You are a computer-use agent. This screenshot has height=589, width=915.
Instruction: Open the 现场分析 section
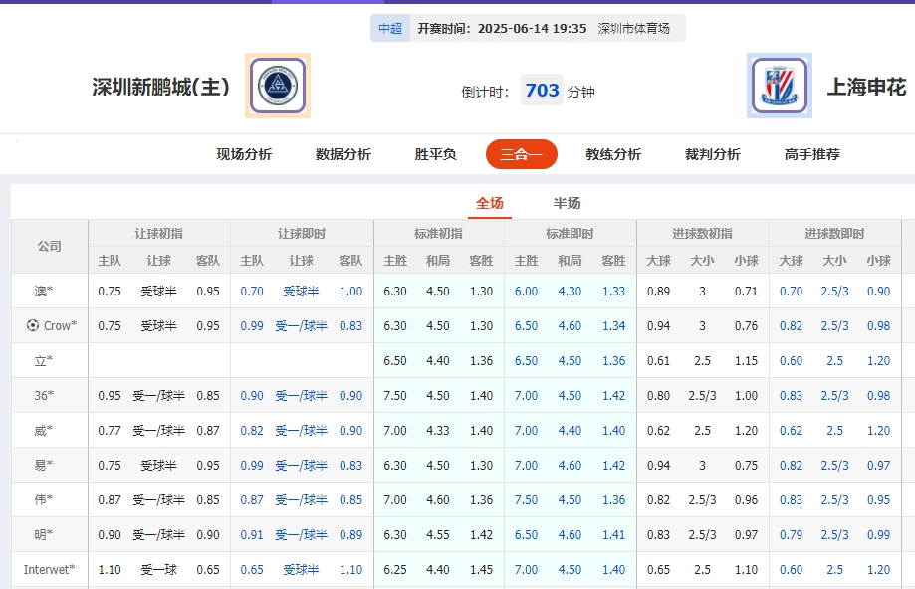pos(242,155)
